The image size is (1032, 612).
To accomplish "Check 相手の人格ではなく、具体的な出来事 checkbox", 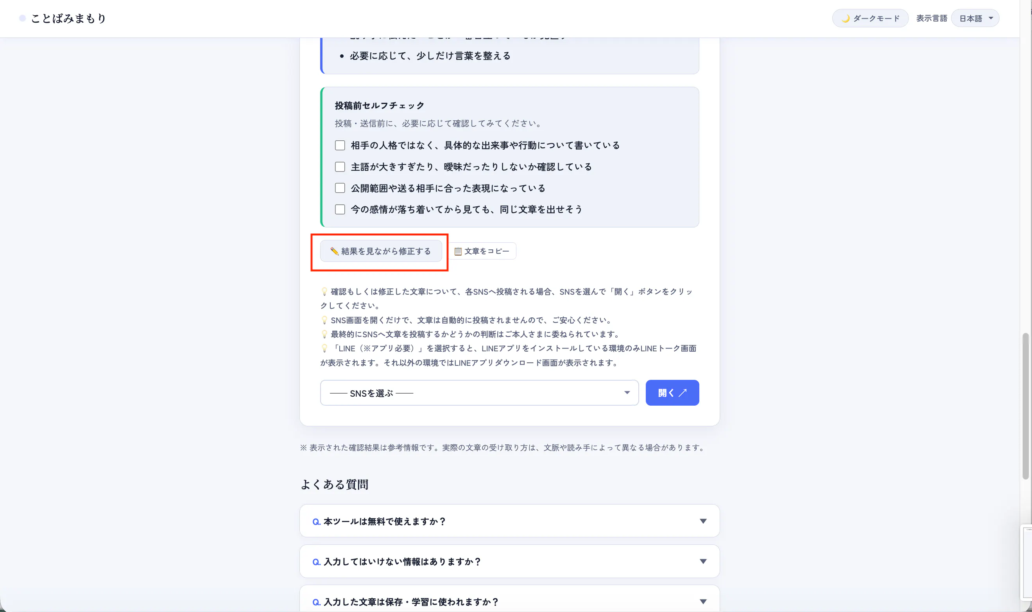I will [x=340, y=145].
